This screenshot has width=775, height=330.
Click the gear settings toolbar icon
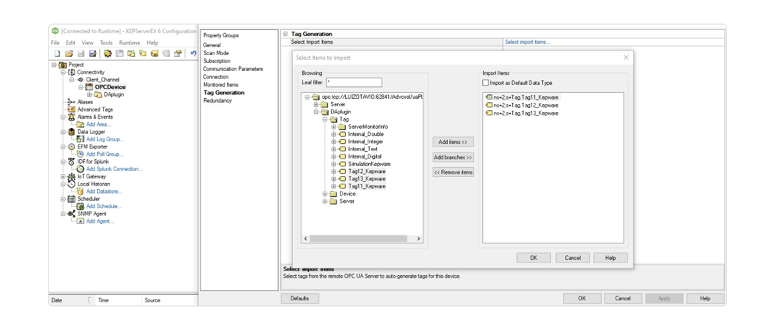coord(108,54)
